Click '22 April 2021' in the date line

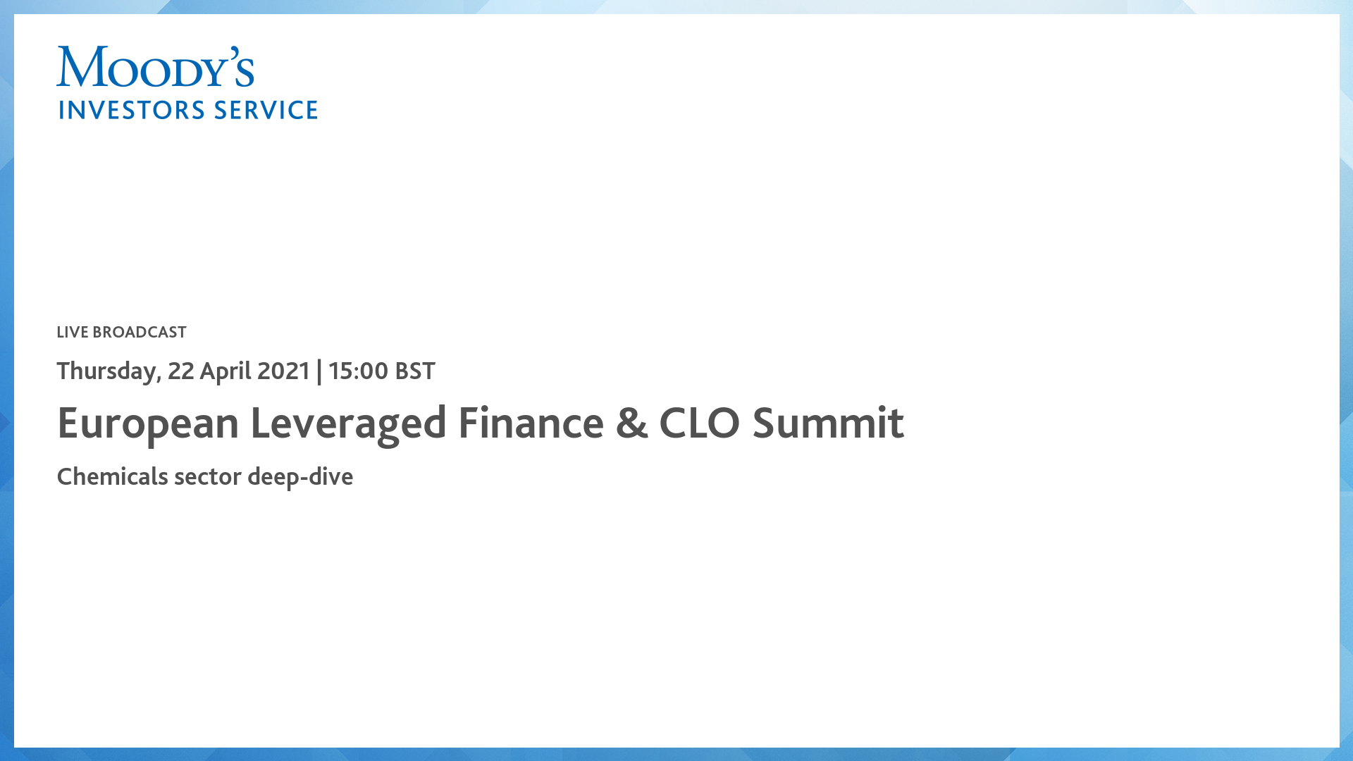point(239,371)
